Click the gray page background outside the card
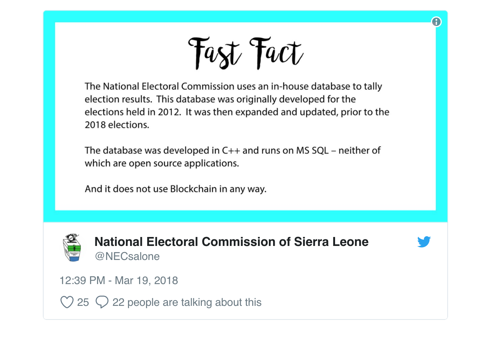Screen dimensions: 480x337 pyautogui.click(x=19, y=167)
